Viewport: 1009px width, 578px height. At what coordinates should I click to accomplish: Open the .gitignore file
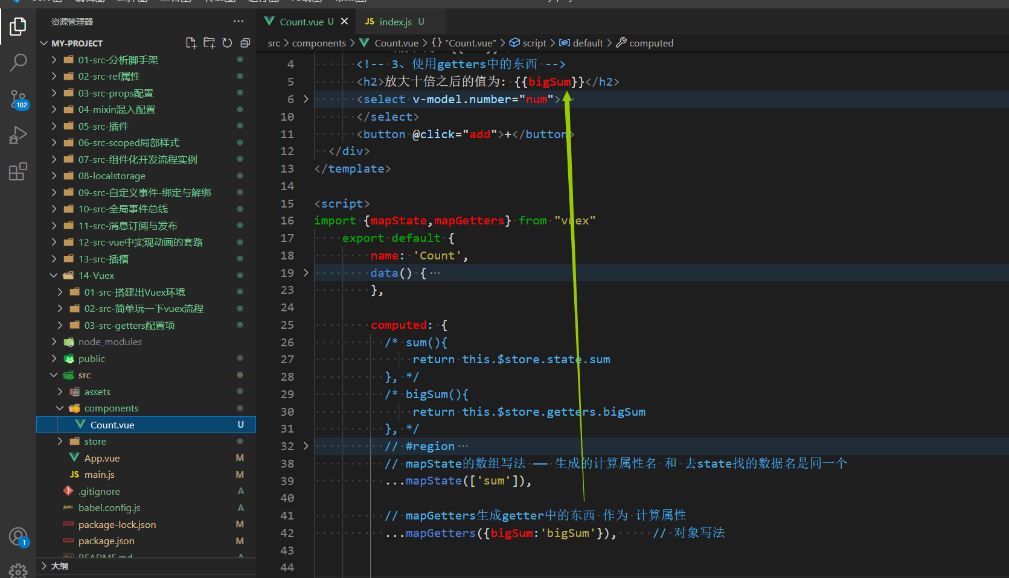[x=146, y=491]
